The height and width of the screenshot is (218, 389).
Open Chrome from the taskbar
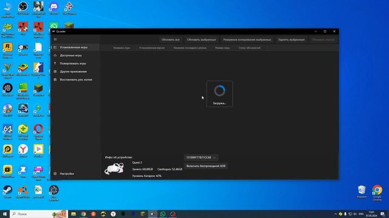83,214
